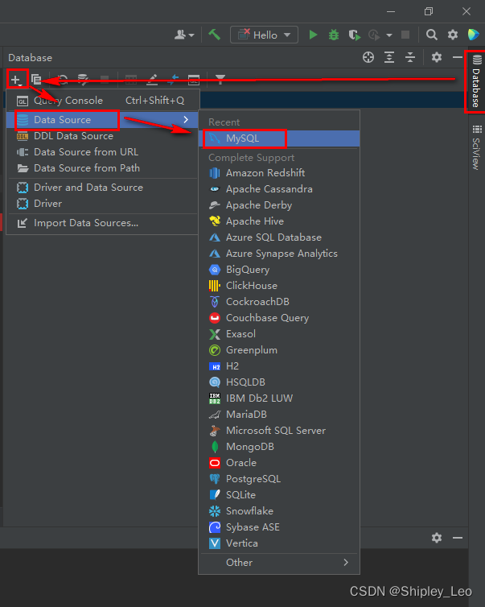
Task: Click the Select Opened File crosshair icon
Action: click(x=368, y=58)
